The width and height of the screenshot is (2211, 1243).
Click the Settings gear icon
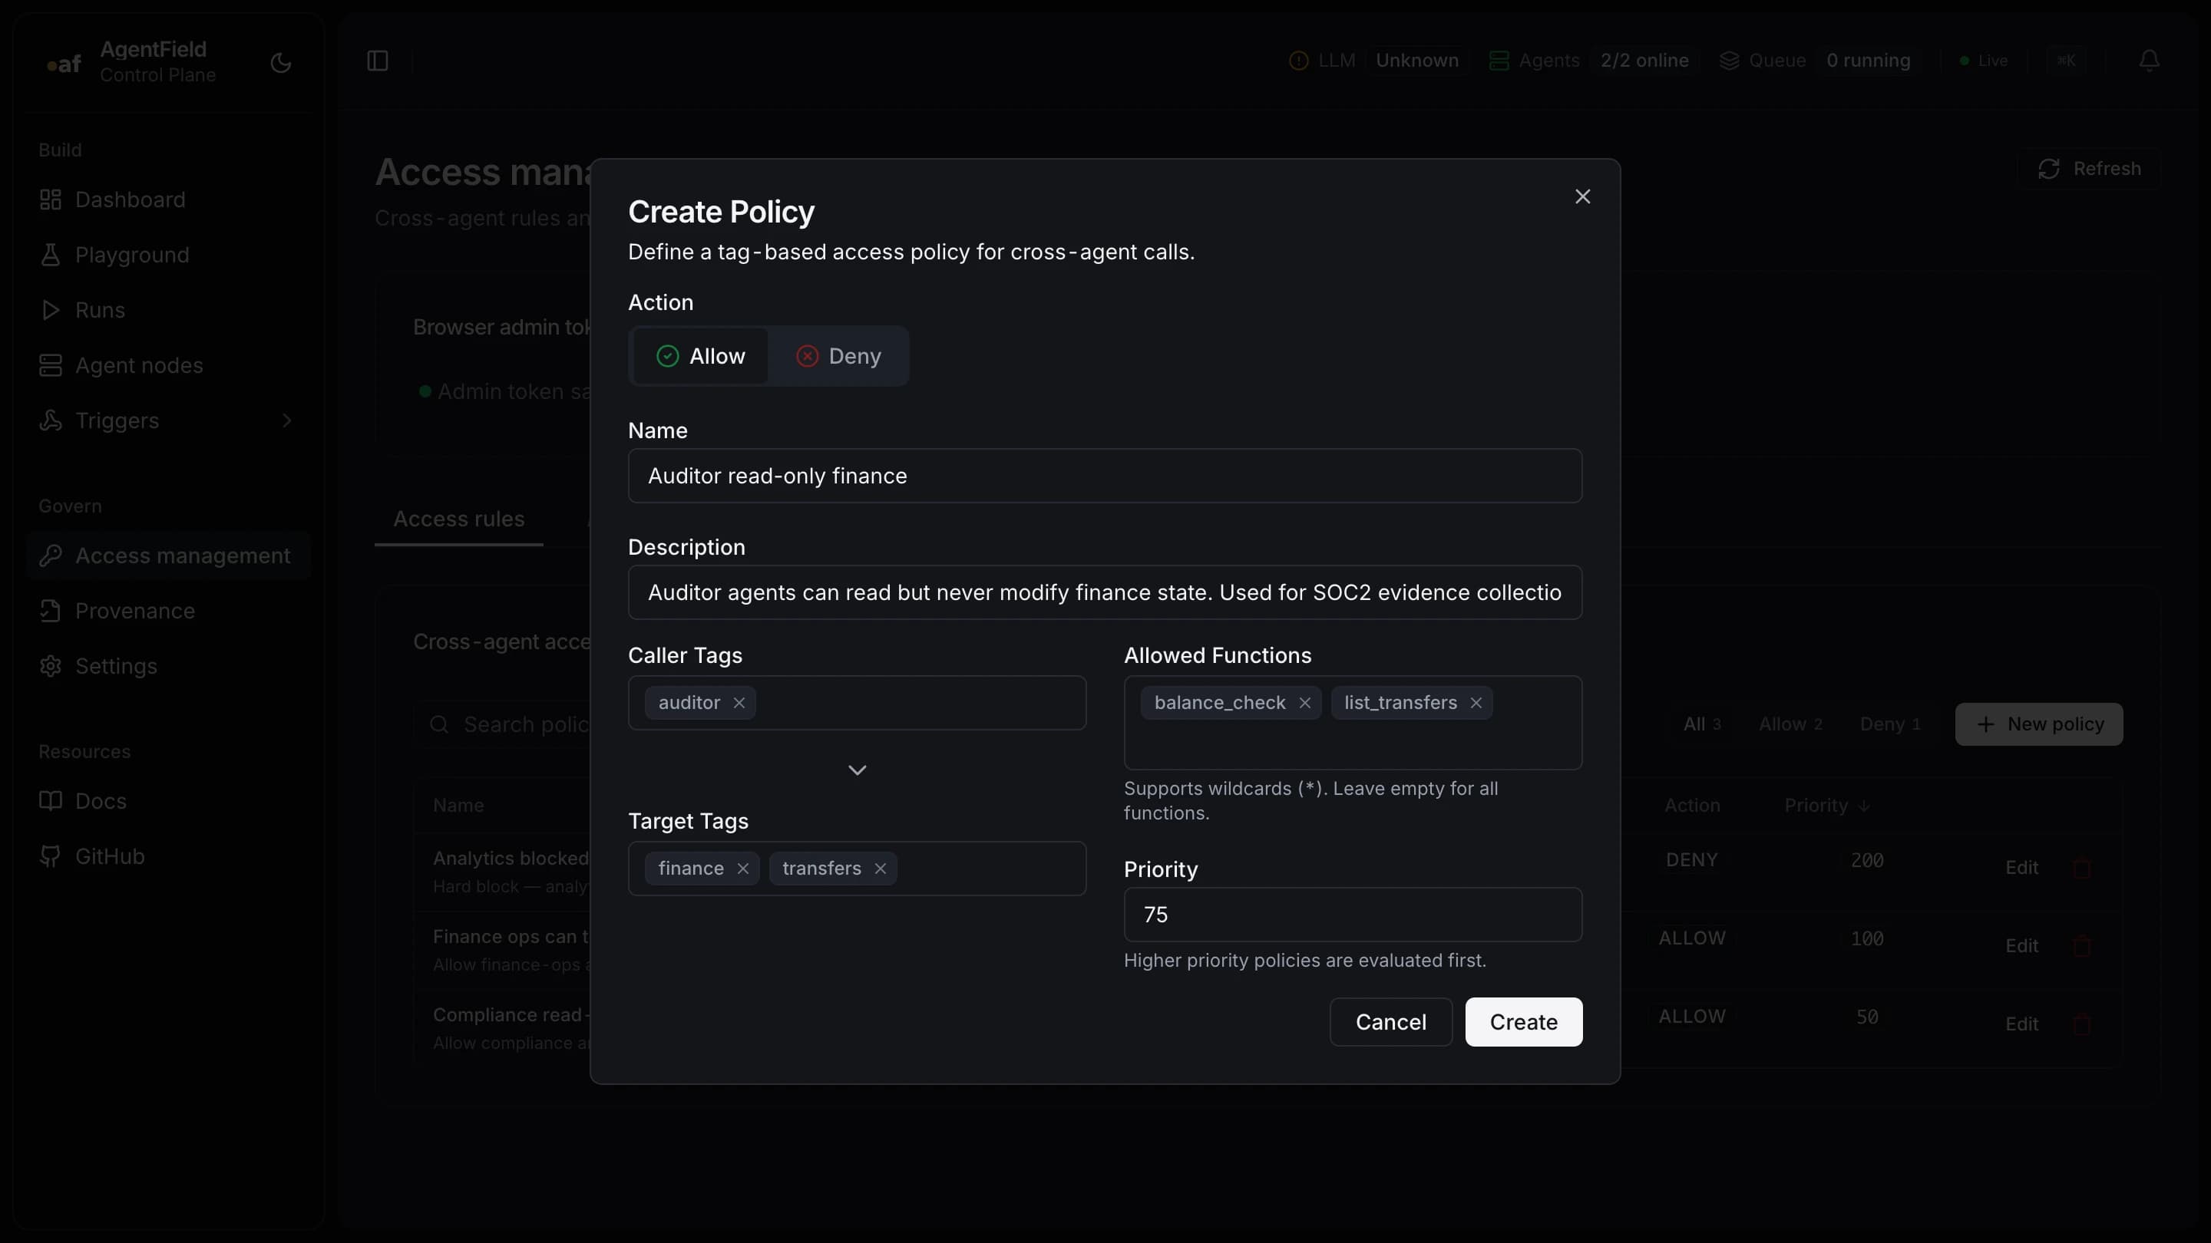tap(51, 667)
